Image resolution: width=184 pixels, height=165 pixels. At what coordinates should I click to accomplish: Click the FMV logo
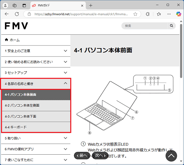(16, 26)
